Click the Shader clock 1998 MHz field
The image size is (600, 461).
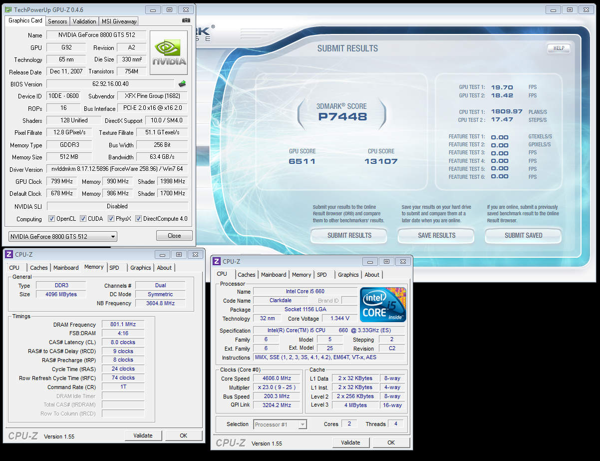pos(173,181)
